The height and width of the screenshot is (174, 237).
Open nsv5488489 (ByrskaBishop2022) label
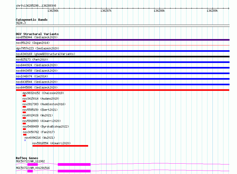[46, 126]
